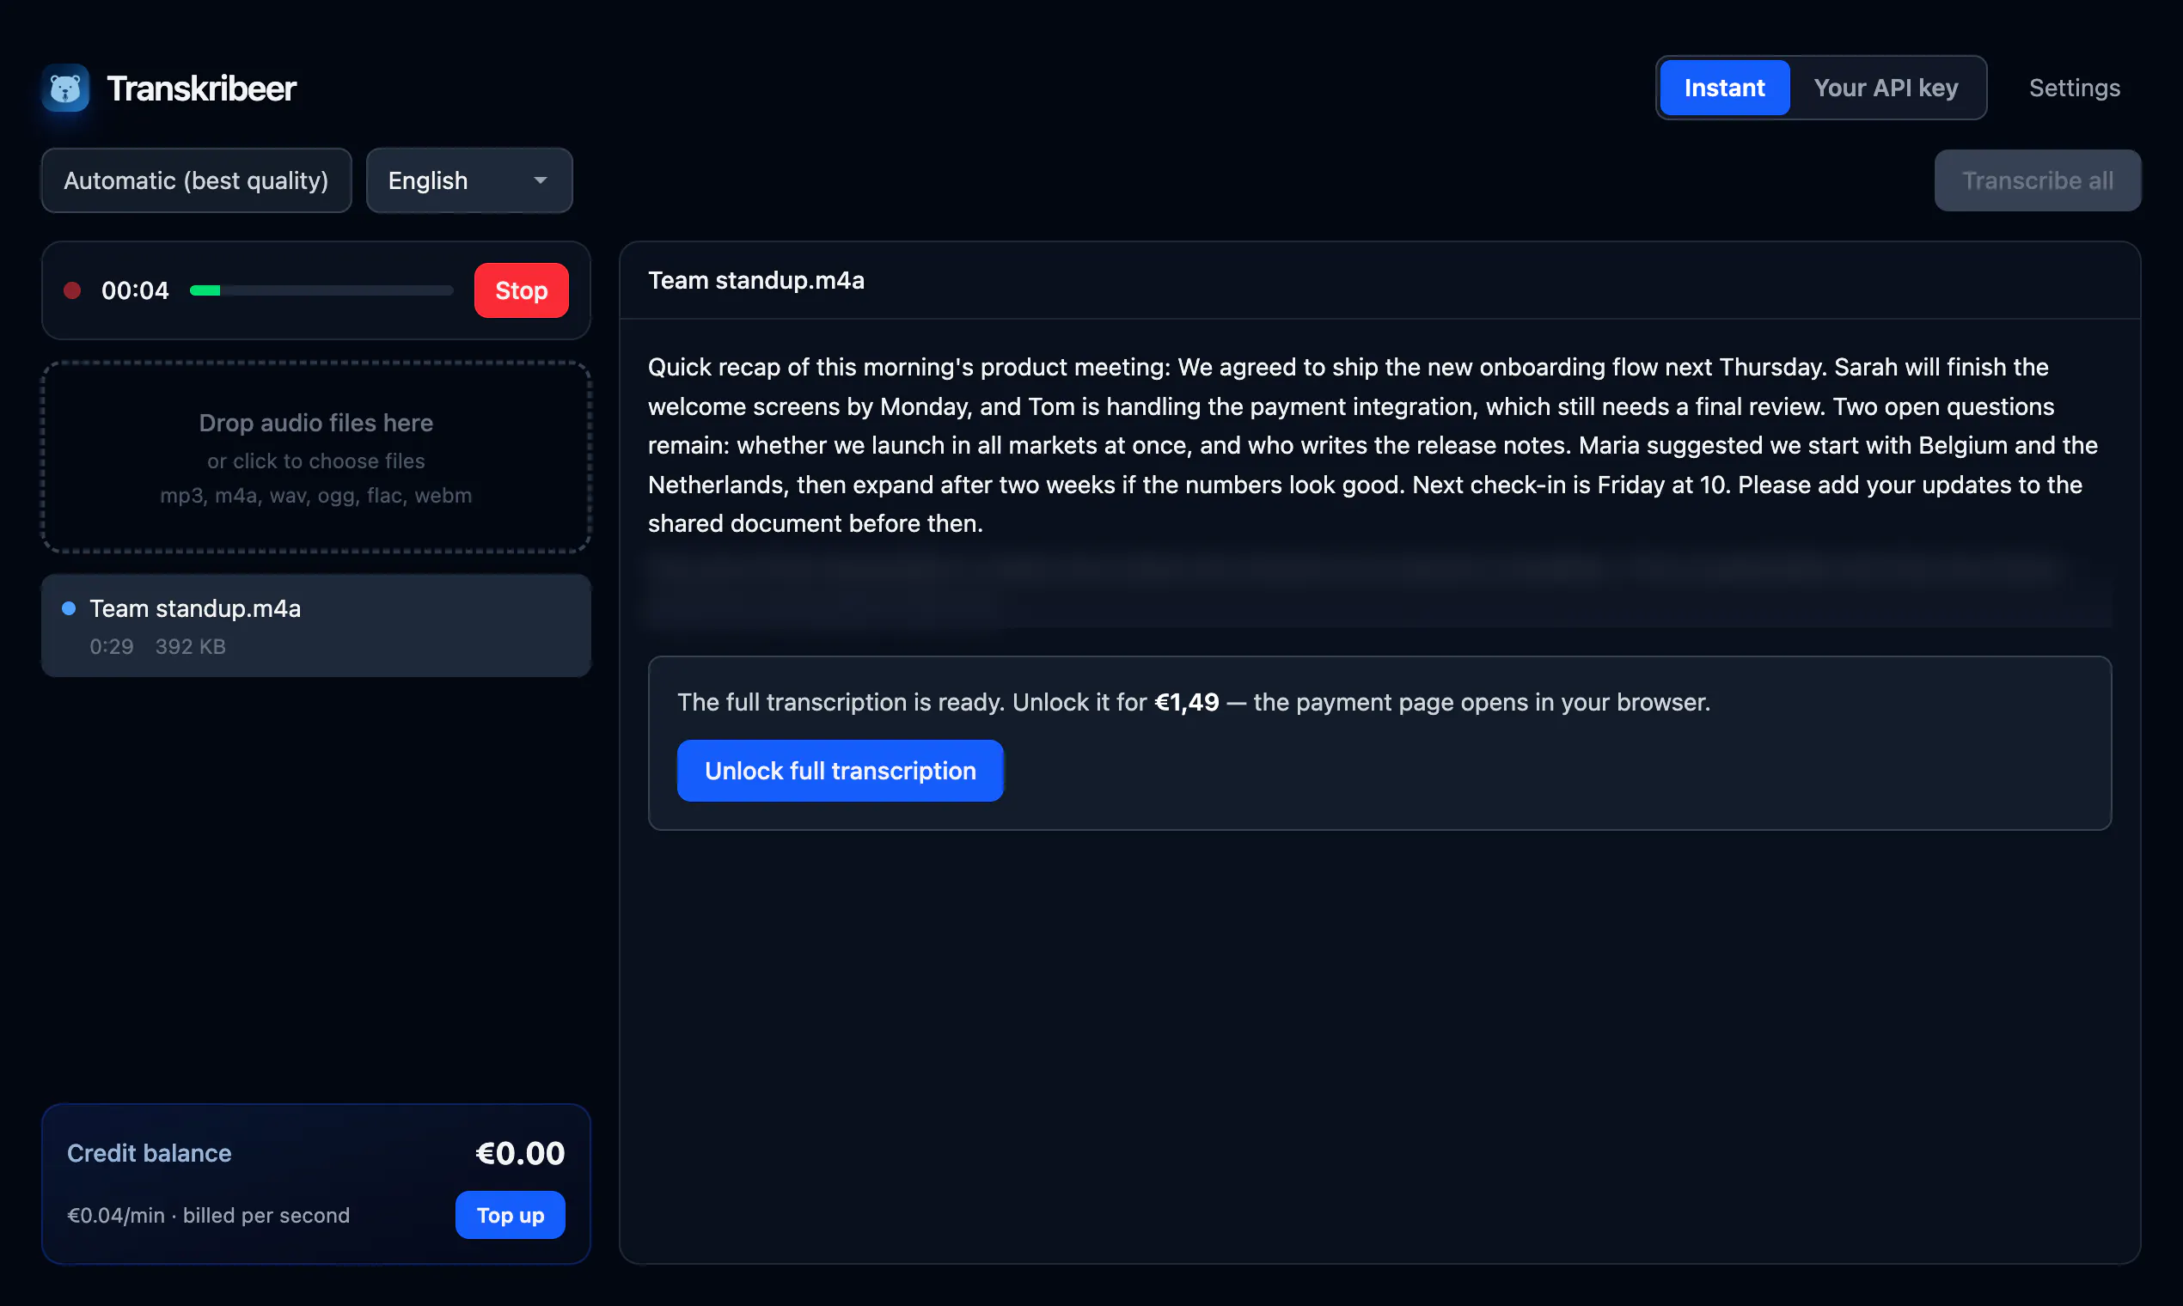Screen dimensions: 2183x1306
Task: Open Settings
Action: [x=2074, y=88]
